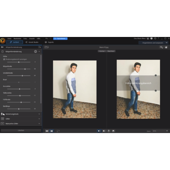This screenshot has width=170, height=170.
Task: Click the redo arrow icon
Action: pyautogui.click(x=50, y=38)
